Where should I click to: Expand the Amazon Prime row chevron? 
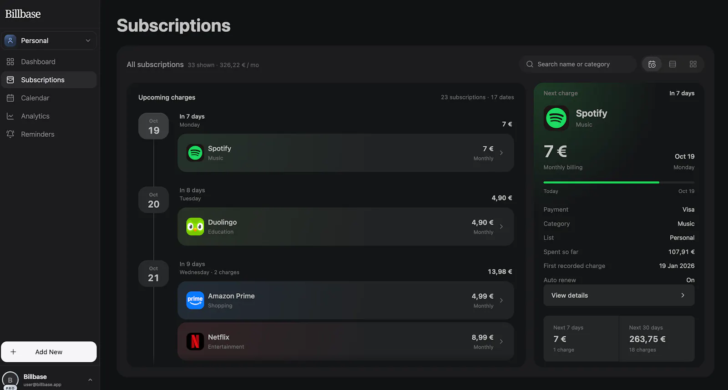(501, 300)
